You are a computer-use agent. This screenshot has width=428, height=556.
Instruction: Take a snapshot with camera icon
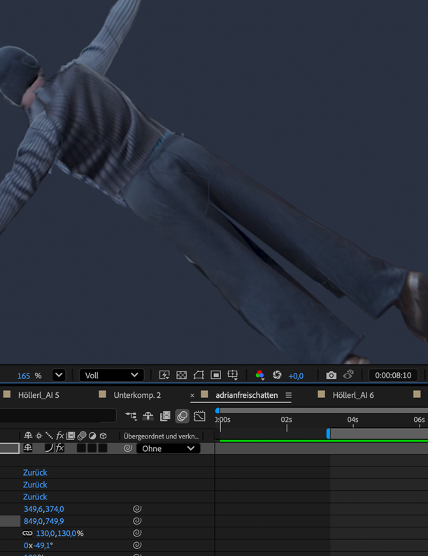(331, 376)
